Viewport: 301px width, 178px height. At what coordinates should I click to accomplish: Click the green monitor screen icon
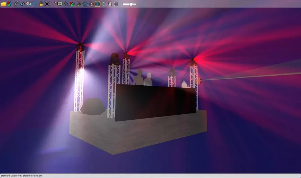[x=60, y=4]
